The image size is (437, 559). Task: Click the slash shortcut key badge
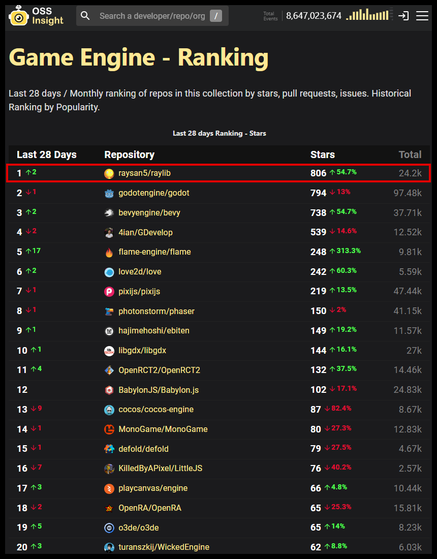pyautogui.click(x=216, y=16)
